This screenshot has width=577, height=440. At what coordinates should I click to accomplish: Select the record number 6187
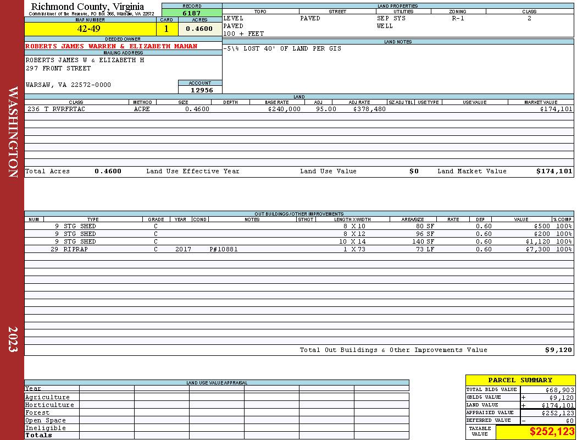pos(192,13)
